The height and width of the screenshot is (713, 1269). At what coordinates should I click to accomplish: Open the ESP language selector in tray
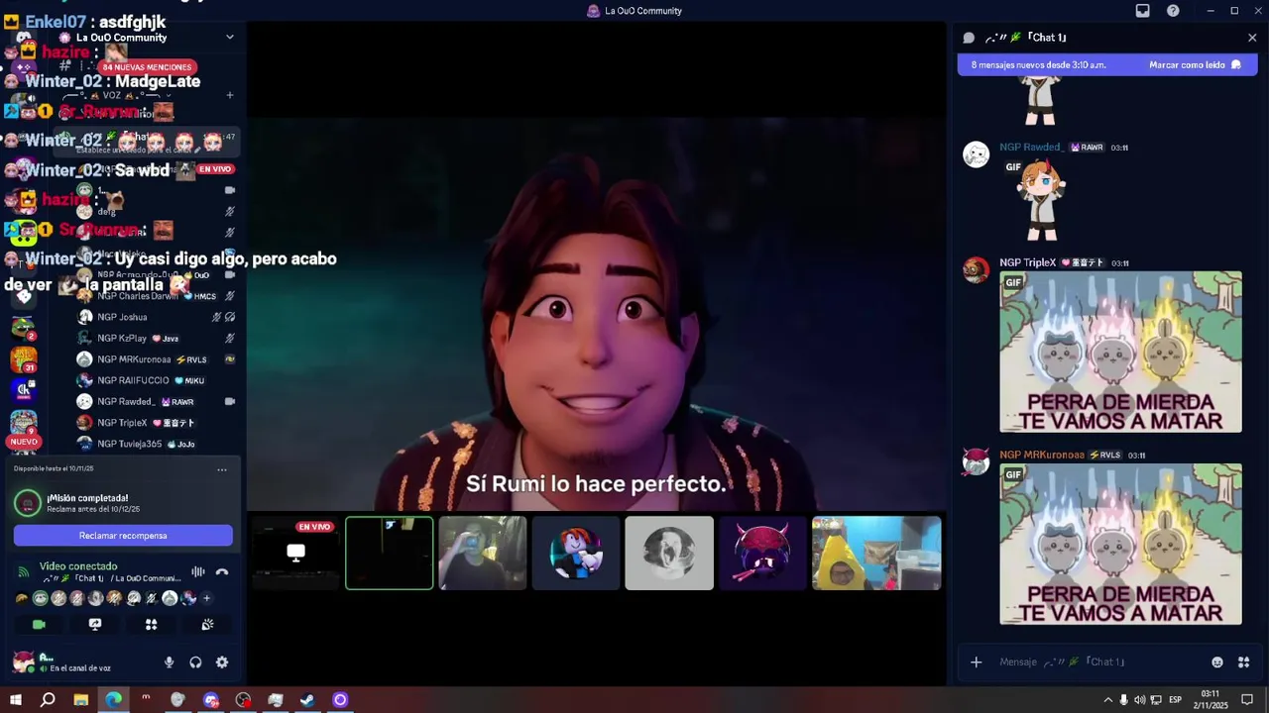point(1175,700)
